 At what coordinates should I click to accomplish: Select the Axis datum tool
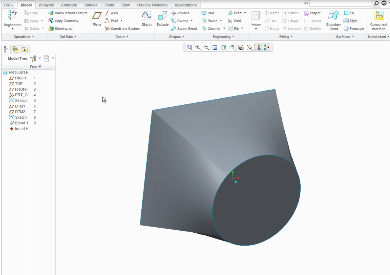click(111, 13)
